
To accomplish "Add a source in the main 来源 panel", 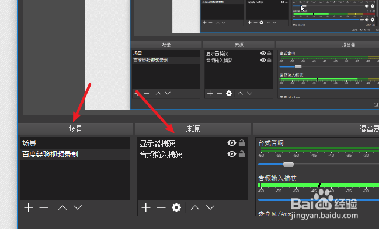I will coord(146,207).
